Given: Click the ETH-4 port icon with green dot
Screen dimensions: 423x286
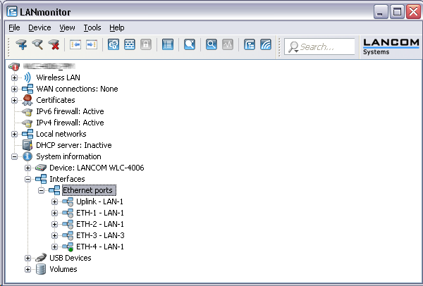Looking at the screenshot, I should tap(67, 247).
